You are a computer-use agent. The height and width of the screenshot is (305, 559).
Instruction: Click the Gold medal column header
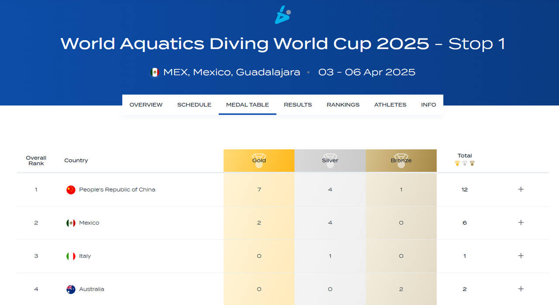coord(259,160)
